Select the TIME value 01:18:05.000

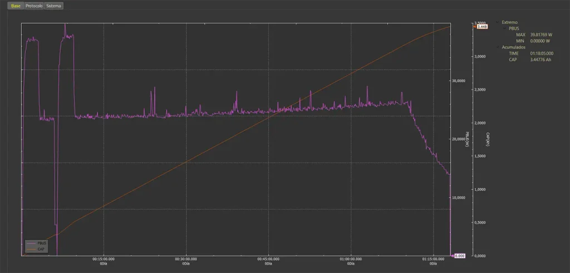[542, 53]
